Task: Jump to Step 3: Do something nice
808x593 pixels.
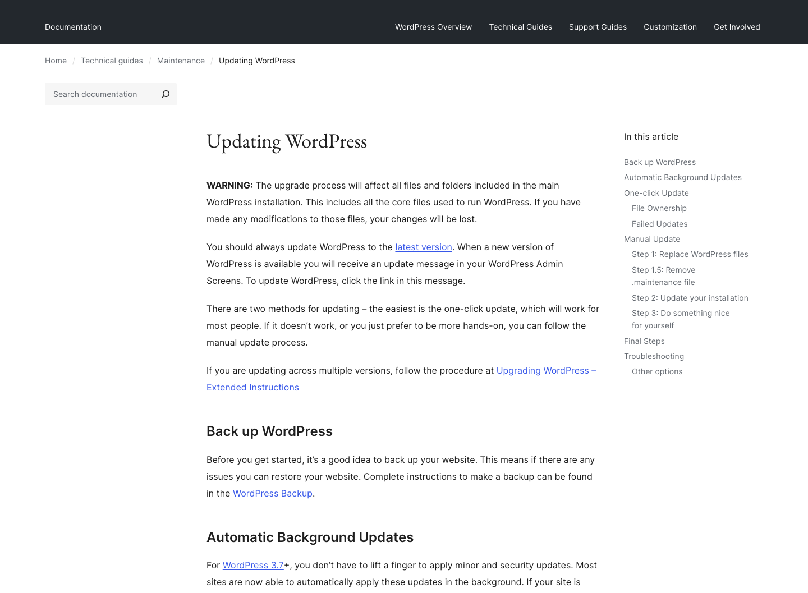Action: (681, 319)
